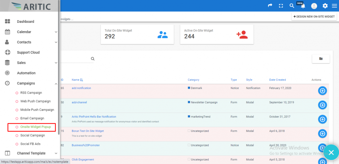The height and width of the screenshot is (164, 339).
Task: Click the folder category button
Action: click(x=321, y=59)
